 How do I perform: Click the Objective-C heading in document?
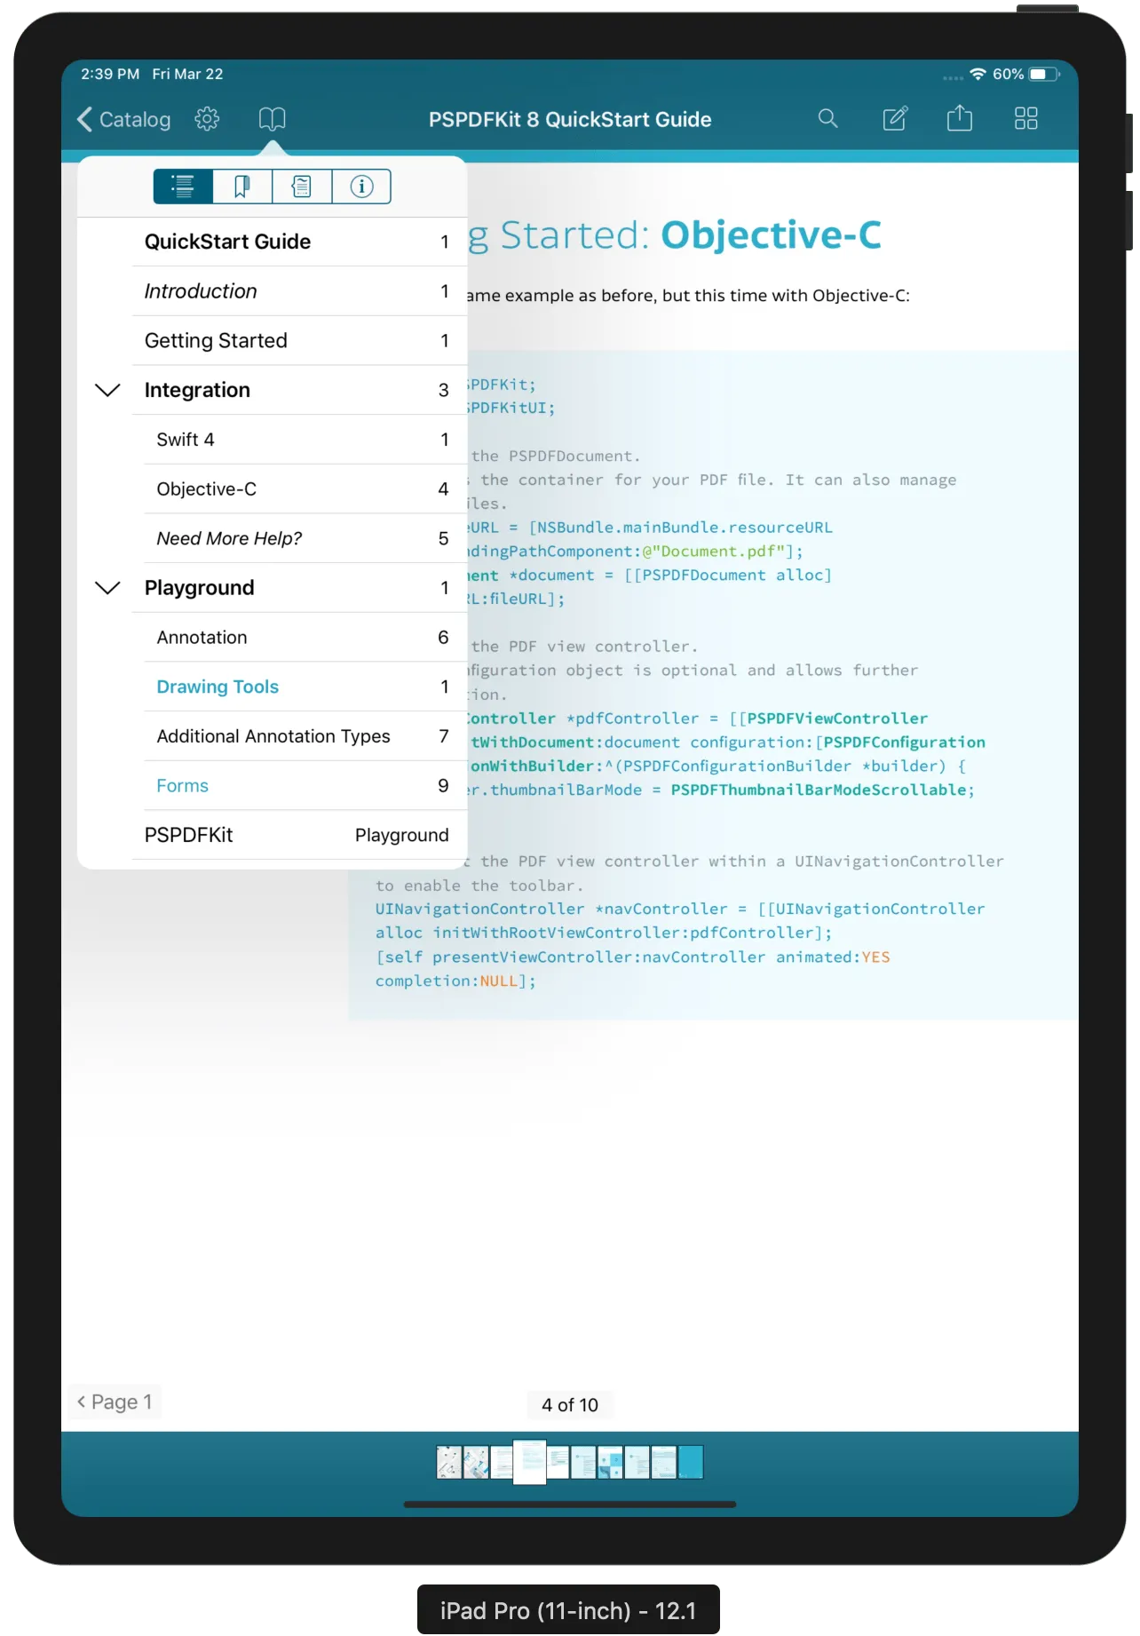pyautogui.click(x=771, y=235)
